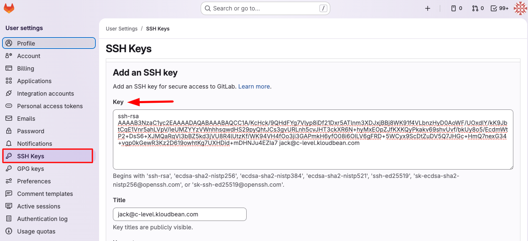
Task: Click the User Settings breadcrumb link
Action: point(121,28)
